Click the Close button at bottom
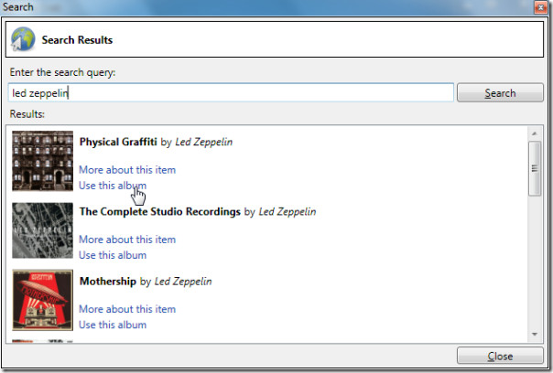This screenshot has width=553, height=373. click(x=500, y=357)
